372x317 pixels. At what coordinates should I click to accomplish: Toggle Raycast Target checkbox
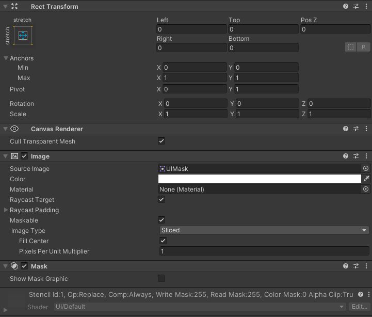161,199
